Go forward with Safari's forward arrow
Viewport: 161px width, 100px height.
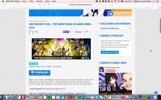click(x=13, y=5)
